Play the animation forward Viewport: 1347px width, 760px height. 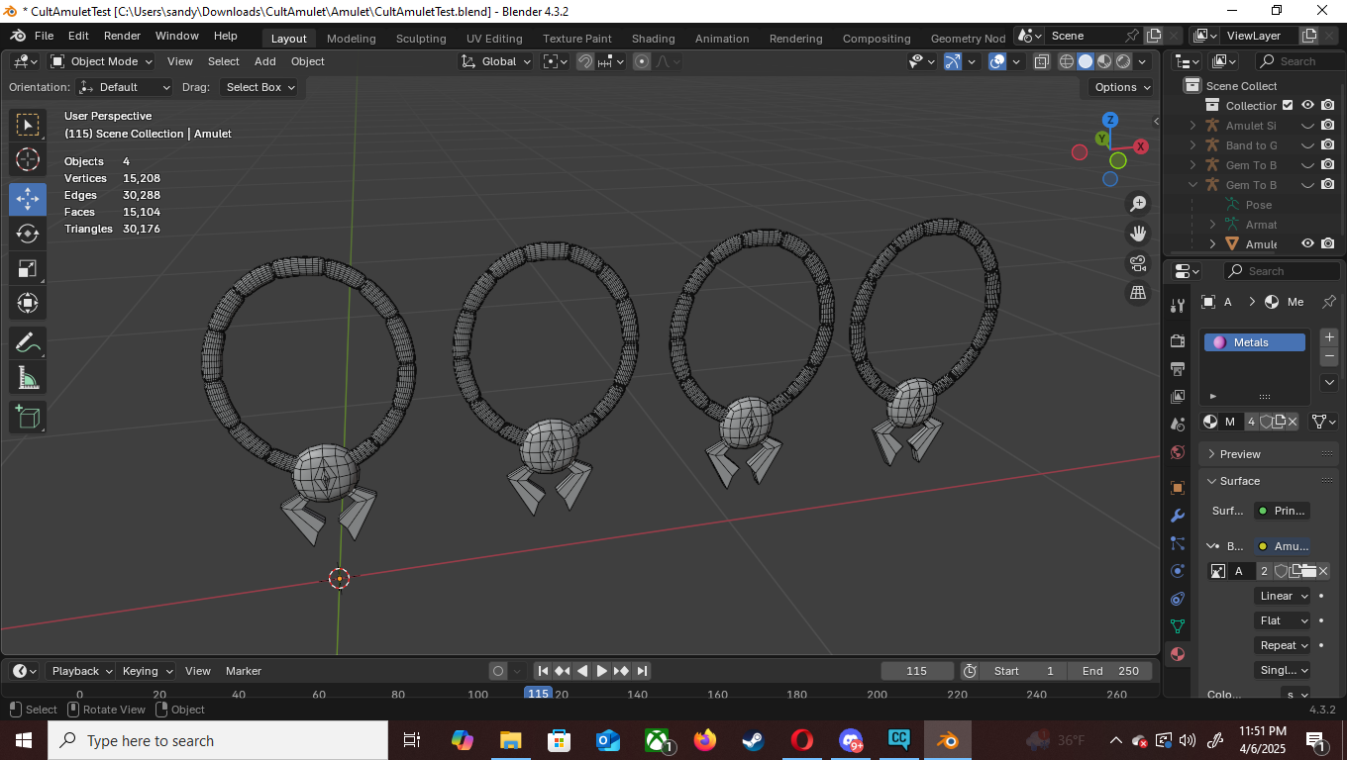coord(602,671)
